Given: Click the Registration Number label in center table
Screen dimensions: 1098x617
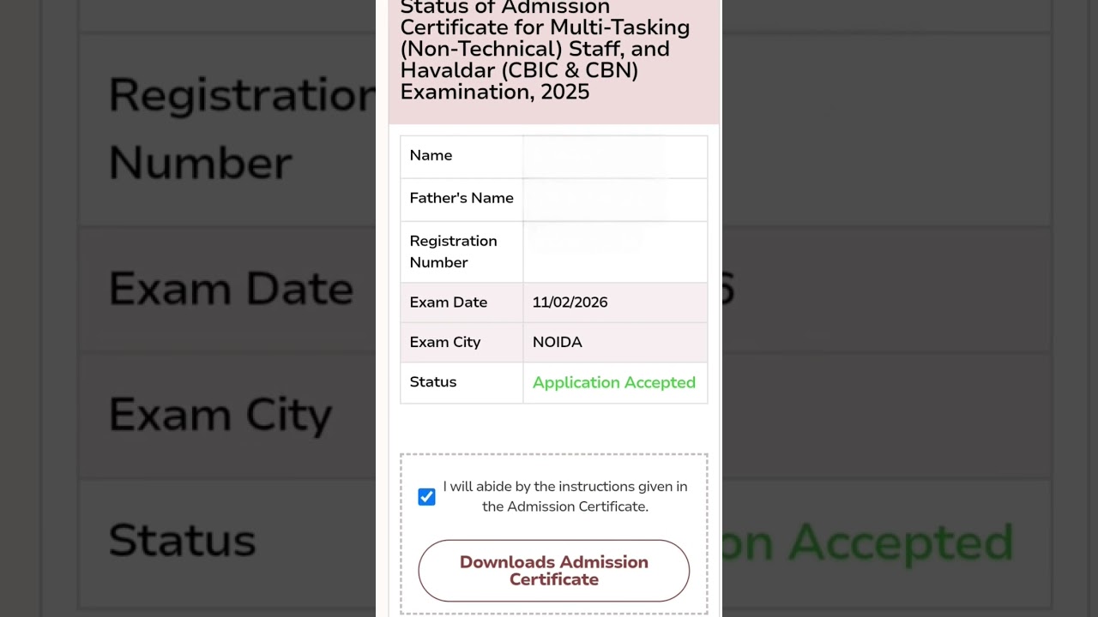Looking at the screenshot, I should click(453, 252).
